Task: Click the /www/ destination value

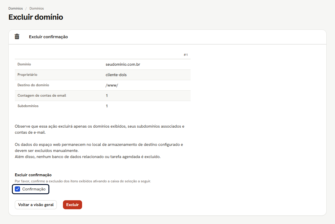Action: click(x=112, y=85)
